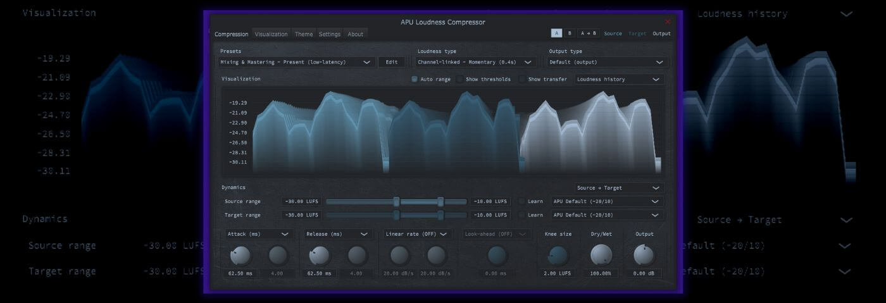Close the APU Loudness Compressor window
Viewport: 886px width, 303px height.
(668, 22)
